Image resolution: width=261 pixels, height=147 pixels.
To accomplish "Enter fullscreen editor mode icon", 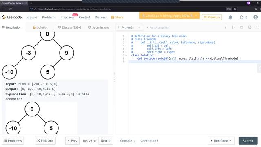I will 257,27.
